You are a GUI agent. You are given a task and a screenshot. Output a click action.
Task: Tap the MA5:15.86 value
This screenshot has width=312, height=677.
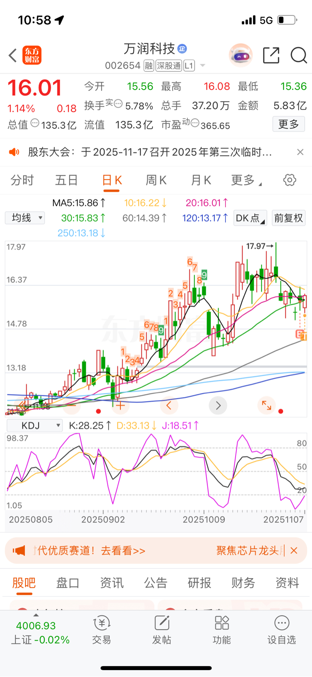pyautogui.click(x=79, y=203)
